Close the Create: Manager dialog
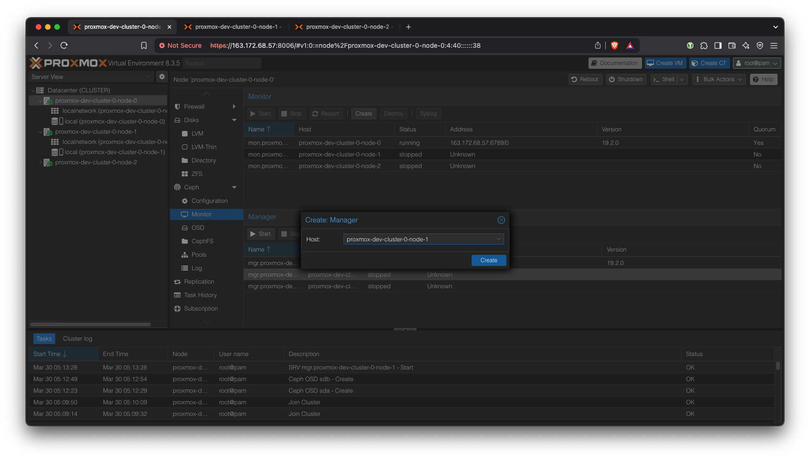The image size is (810, 460). point(501,220)
